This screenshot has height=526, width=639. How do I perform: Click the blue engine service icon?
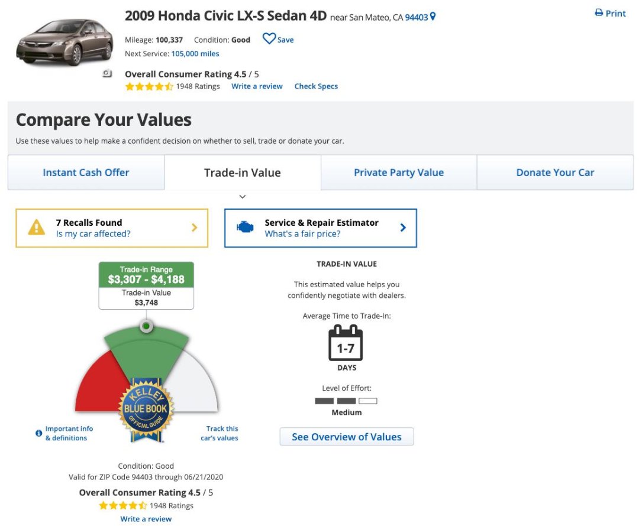[245, 228]
